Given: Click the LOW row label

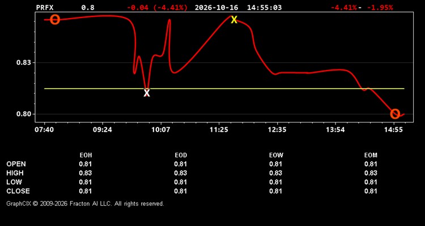Looking at the screenshot, I should [x=14, y=182].
